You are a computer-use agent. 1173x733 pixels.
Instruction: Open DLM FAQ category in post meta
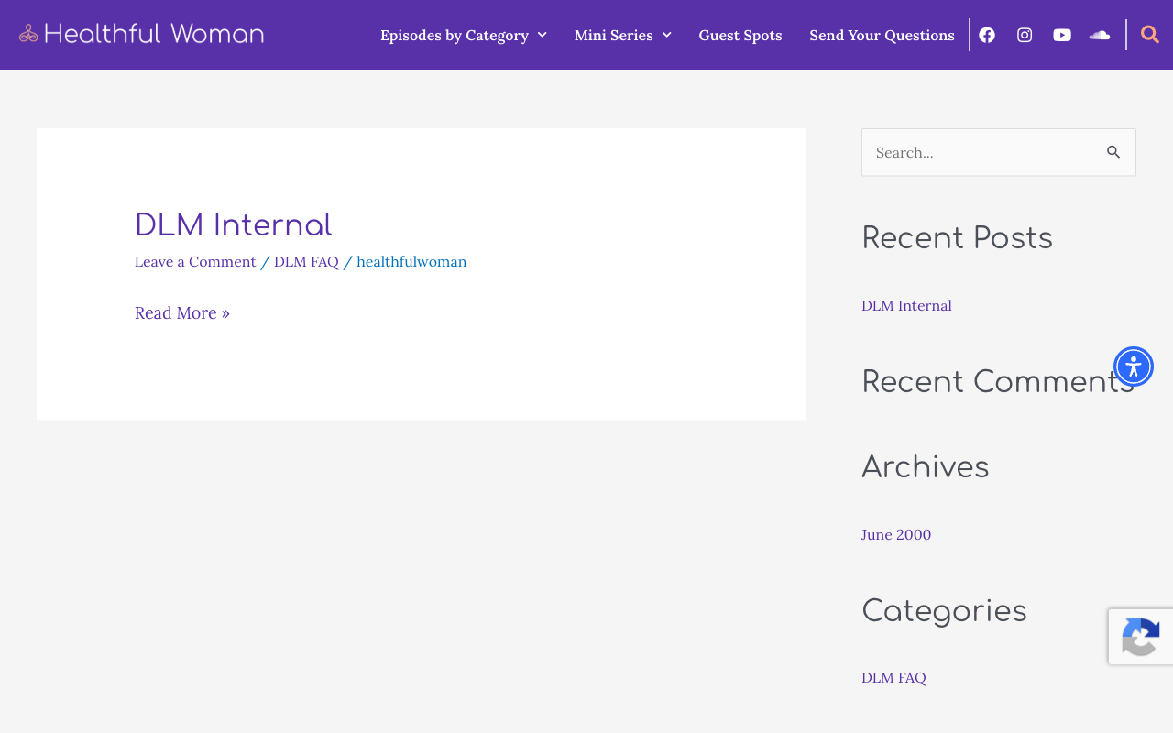point(306,261)
